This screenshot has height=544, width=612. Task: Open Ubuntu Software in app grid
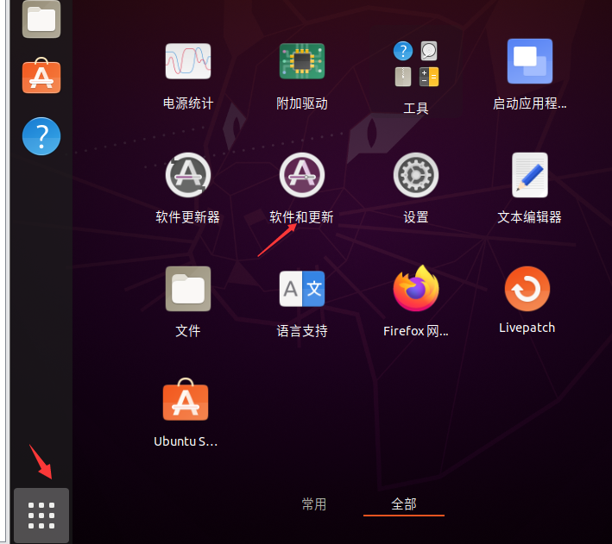(186, 399)
